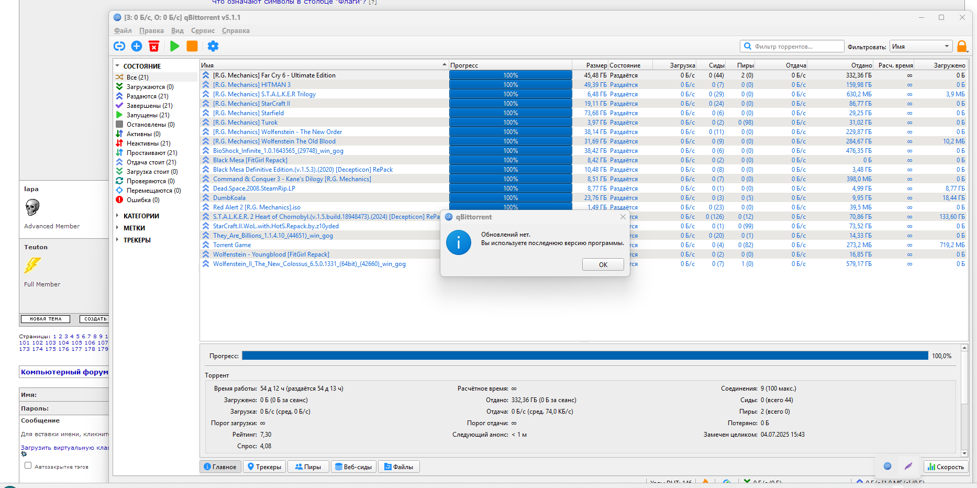The width and height of the screenshot is (977, 488).
Task: Switch to the Трекеры tab
Action: tap(264, 467)
